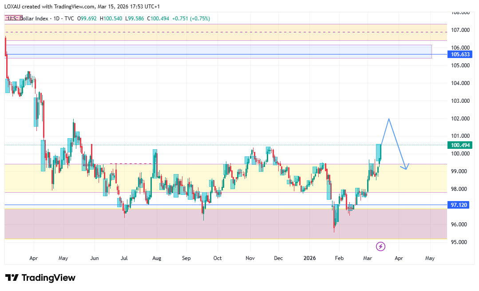This screenshot has height=291, width=479.
Task: Click the peak of the blue forecast path
Action: click(389, 119)
